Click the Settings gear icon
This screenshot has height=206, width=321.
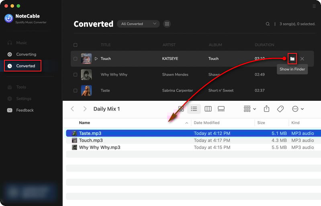coord(10,99)
